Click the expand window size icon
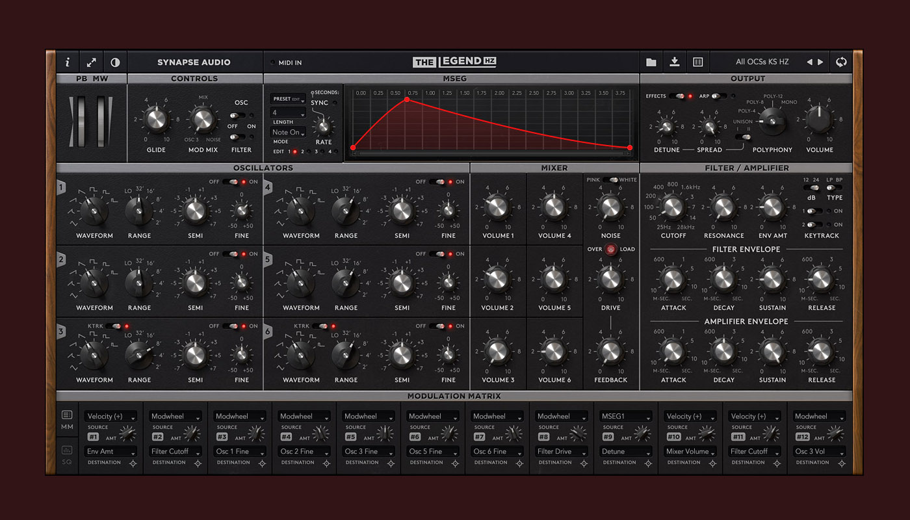The image size is (910, 520). coord(92,62)
